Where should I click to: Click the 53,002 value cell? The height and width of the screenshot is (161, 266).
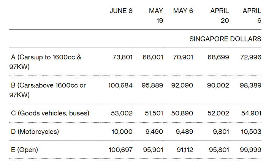point(122,113)
